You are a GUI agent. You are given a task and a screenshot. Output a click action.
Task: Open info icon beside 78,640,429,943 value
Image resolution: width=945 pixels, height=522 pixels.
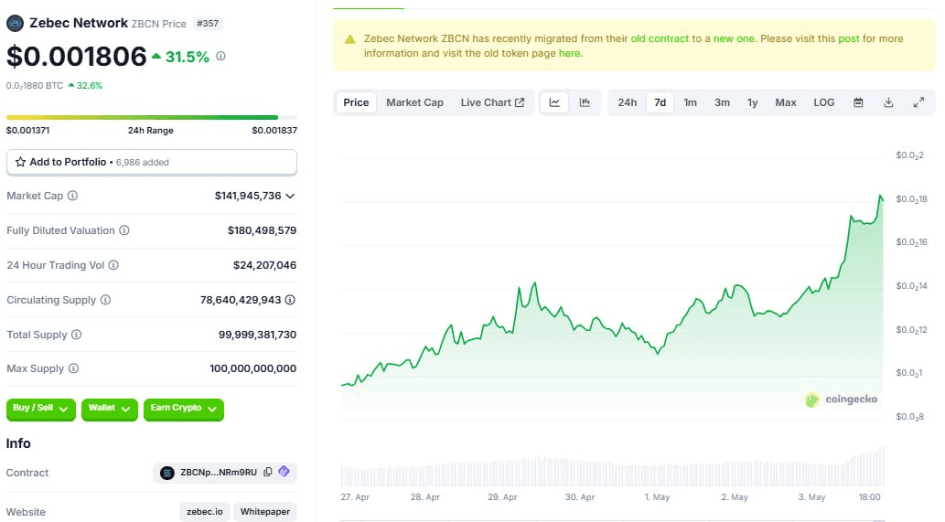(x=290, y=300)
